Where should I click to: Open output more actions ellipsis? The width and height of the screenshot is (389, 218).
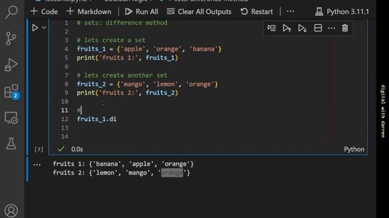pyautogui.click(x=37, y=164)
